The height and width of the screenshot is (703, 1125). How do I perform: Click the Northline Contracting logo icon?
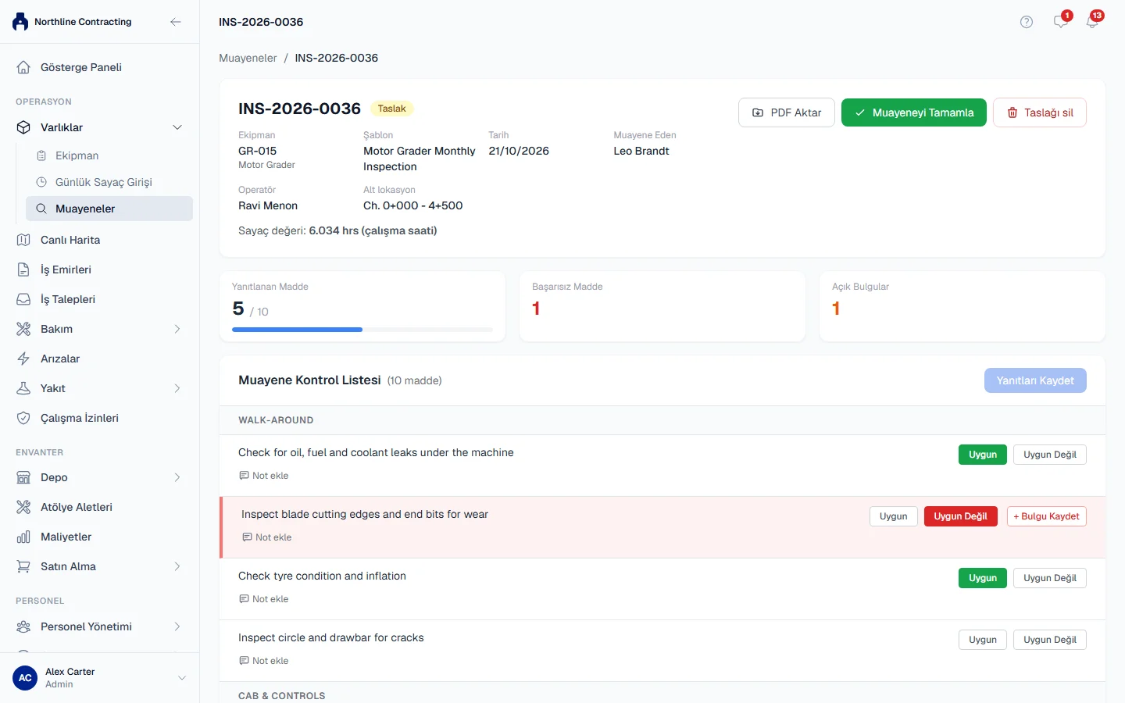tap(20, 22)
